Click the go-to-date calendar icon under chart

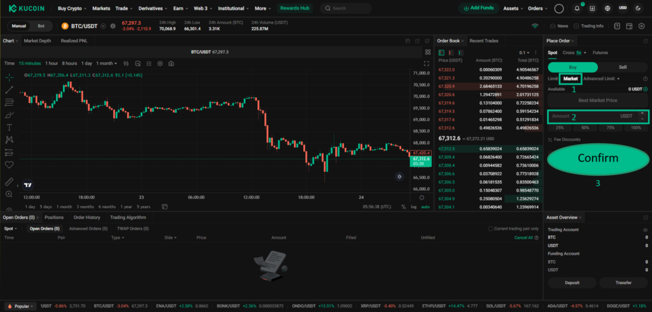(x=165, y=207)
